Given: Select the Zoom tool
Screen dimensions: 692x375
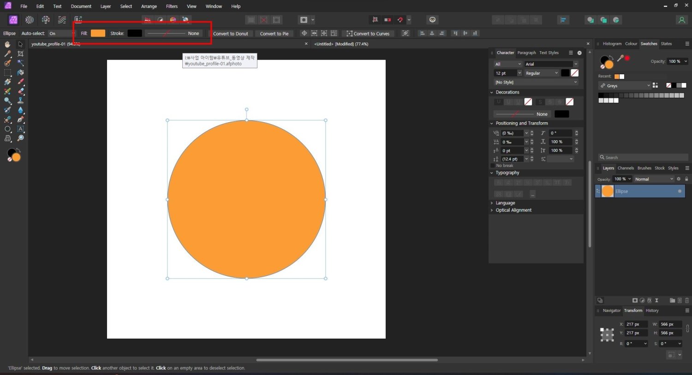Looking at the screenshot, I should [20, 137].
